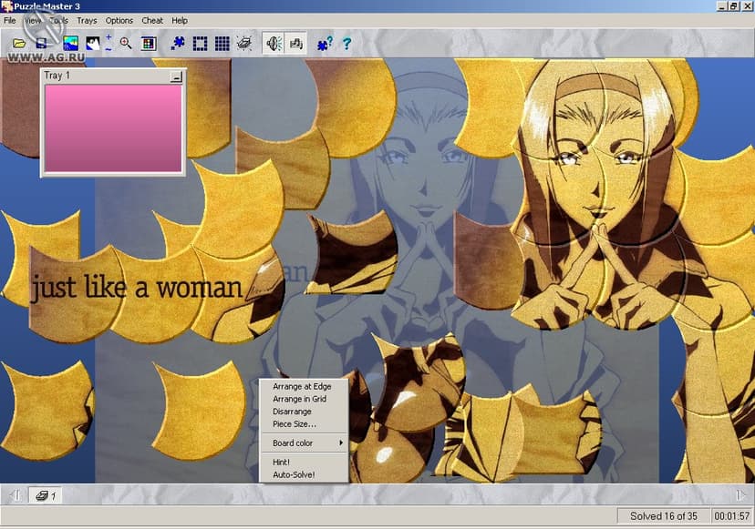Click the plus/minus icon in toolbar
Image resolution: width=755 pixels, height=529 pixels.
click(x=109, y=43)
